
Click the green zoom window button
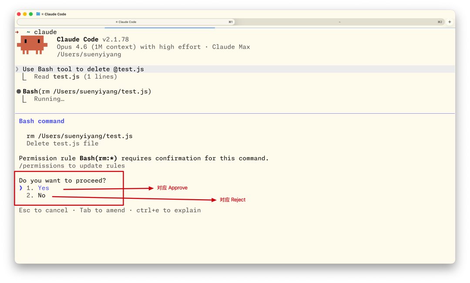click(30, 14)
